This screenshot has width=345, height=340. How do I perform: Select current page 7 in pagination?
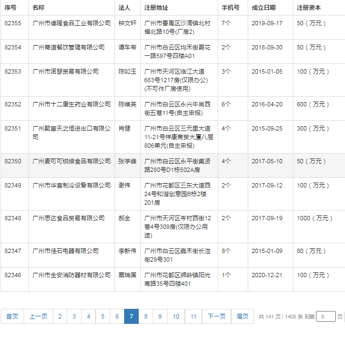click(x=131, y=316)
